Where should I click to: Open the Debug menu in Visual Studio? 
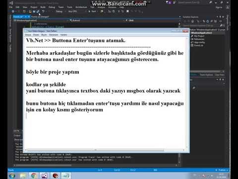pyautogui.click(x=52, y=7)
